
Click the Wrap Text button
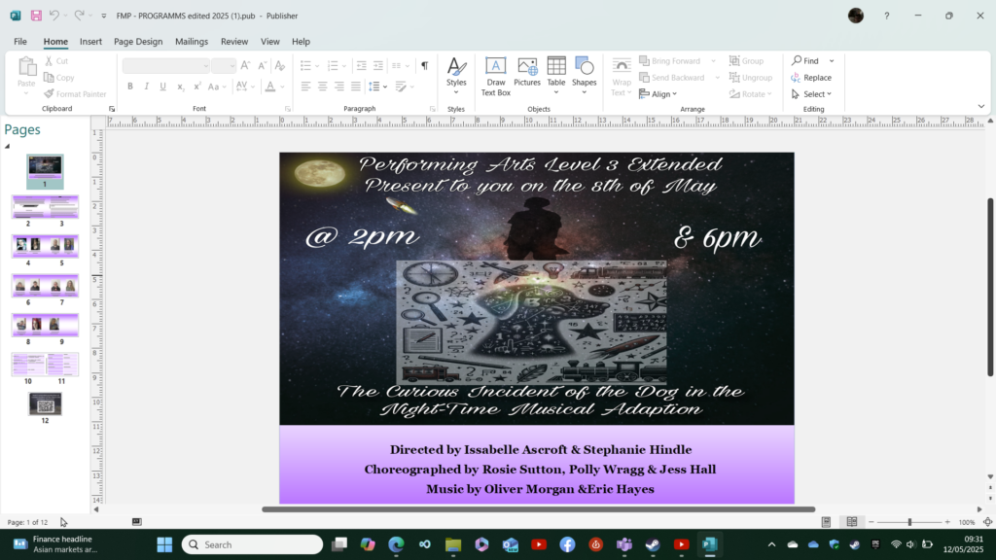(x=622, y=76)
